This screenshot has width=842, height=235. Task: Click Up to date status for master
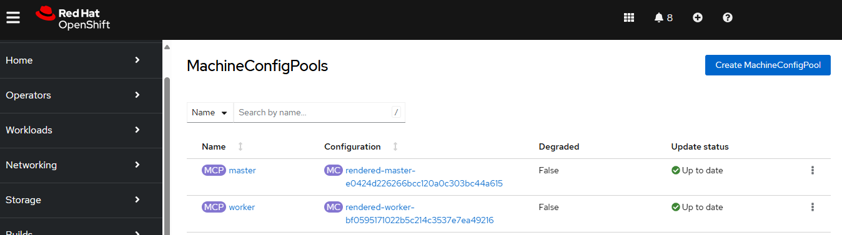702,170
